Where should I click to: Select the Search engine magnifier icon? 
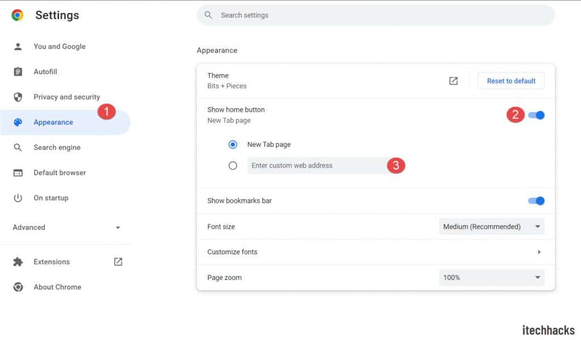pyautogui.click(x=19, y=147)
